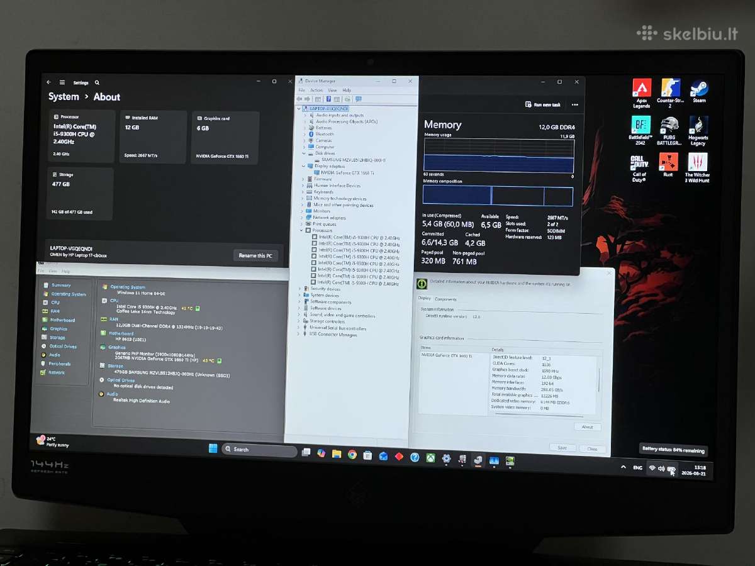Click the Save button in NVIDIA window
The image size is (755, 566).
pyautogui.click(x=562, y=448)
